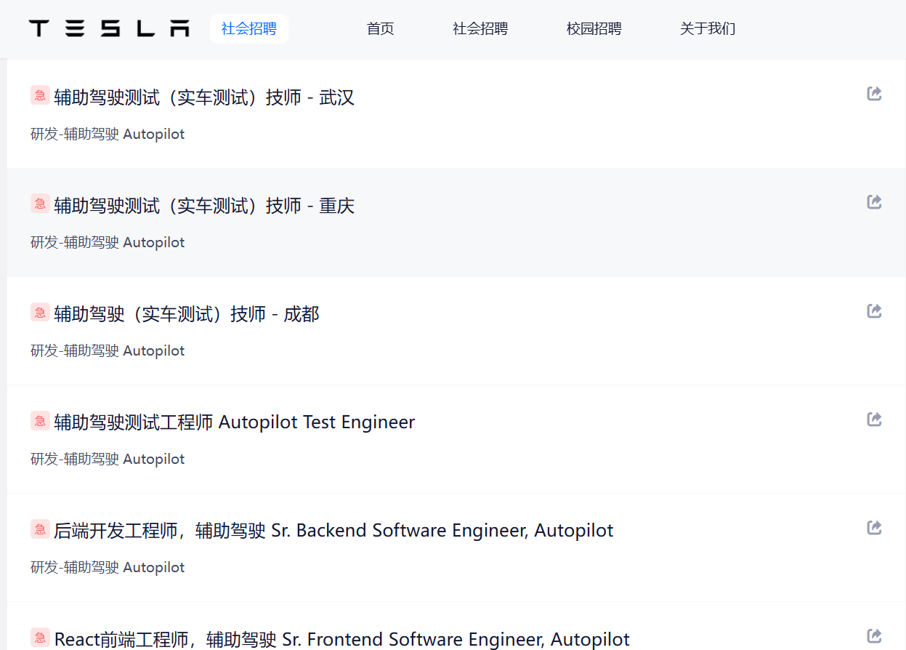Image resolution: width=906 pixels, height=650 pixels.
Task: Open 社会招聘 in the top navigation menu
Action: coord(480,29)
